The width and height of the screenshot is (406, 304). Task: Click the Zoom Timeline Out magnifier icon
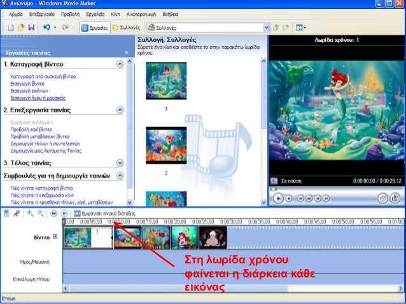click(x=40, y=213)
